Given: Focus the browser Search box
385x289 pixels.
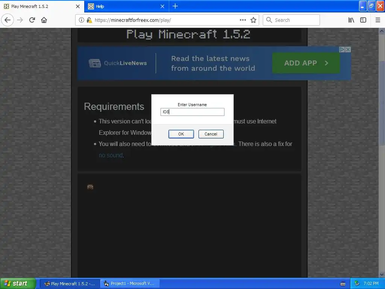Looking at the screenshot, I should tap(291, 20).
